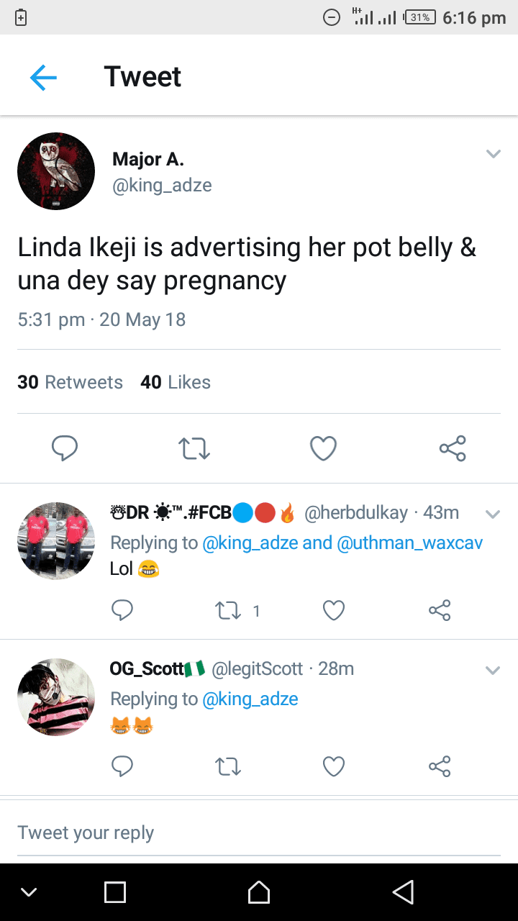
Task: Like @herbdulkay's Lol reply
Action: point(334,611)
